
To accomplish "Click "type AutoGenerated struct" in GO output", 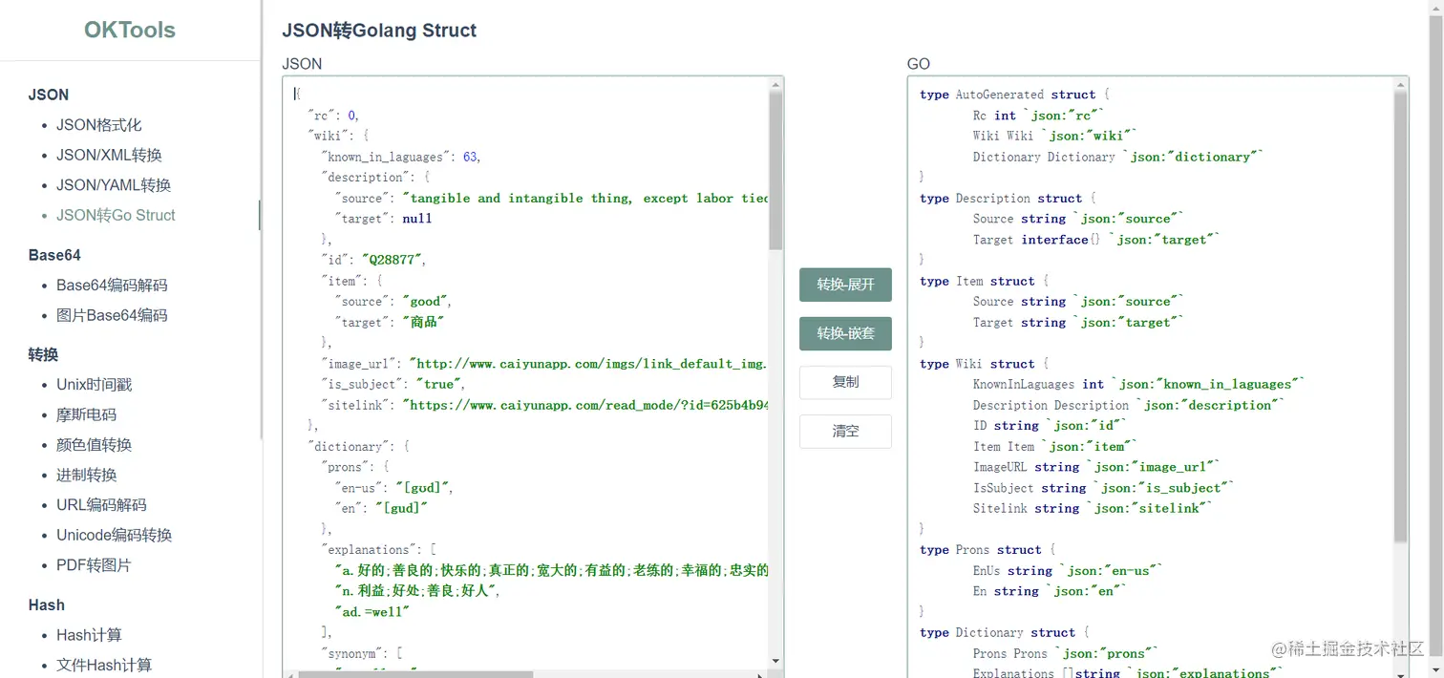I will point(1014,95).
